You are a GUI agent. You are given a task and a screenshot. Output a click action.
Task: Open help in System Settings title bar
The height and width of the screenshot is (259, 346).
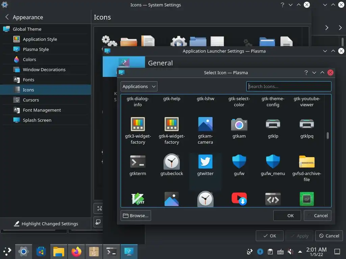282,5
